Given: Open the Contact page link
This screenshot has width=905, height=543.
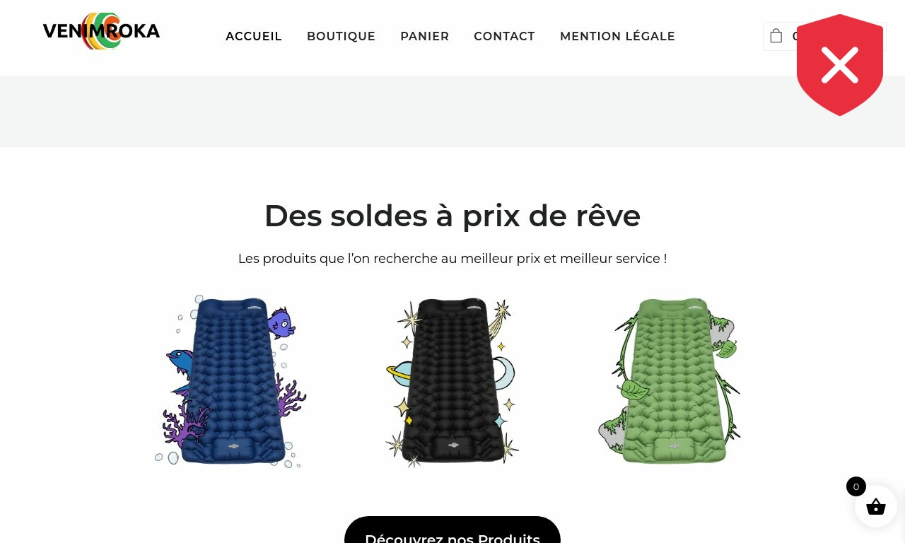Looking at the screenshot, I should tap(505, 36).
